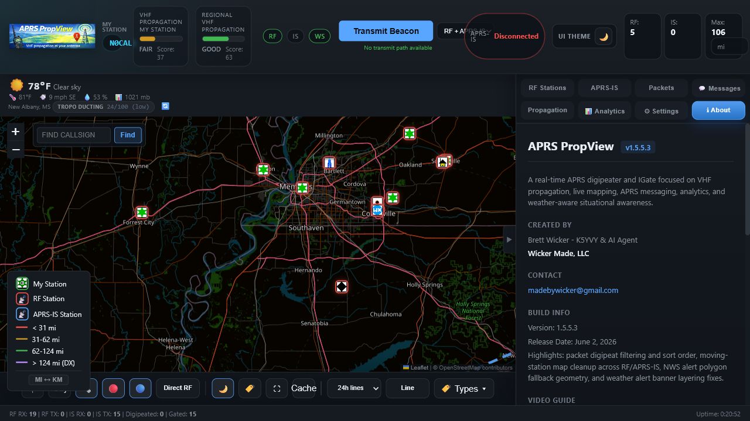
Task: Toggle the blue circle APRS-IS stations filter
Action: coord(141,388)
